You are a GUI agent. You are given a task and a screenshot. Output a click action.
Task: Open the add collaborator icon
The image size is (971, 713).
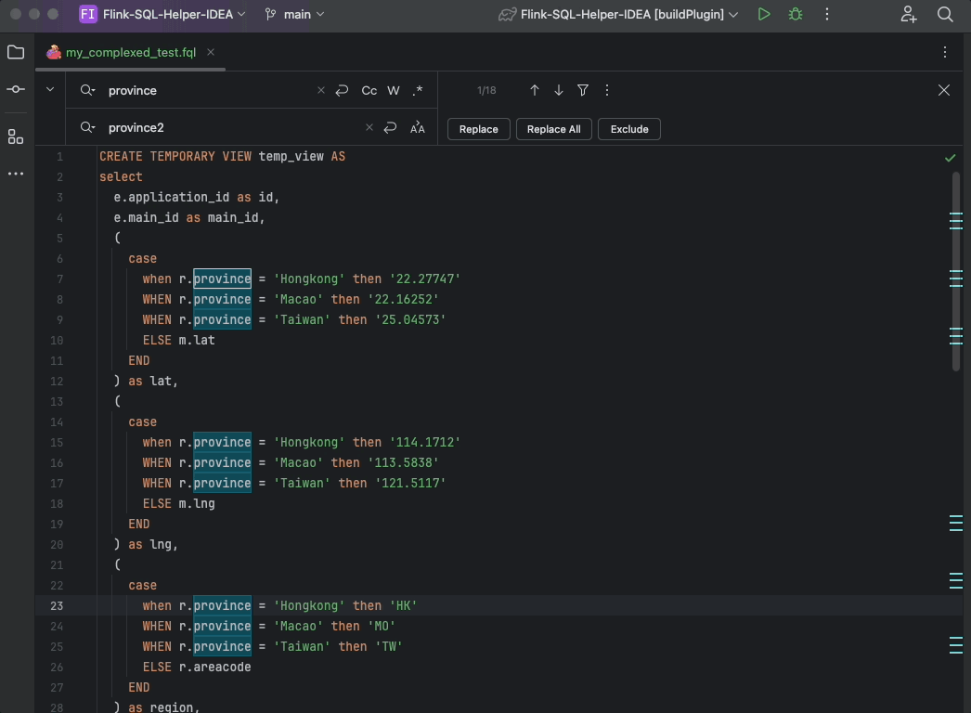pos(909,15)
